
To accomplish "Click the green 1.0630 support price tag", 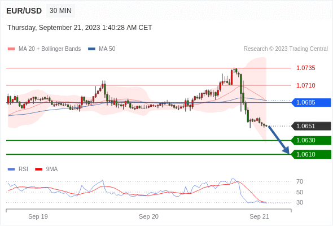I will [311, 140].
